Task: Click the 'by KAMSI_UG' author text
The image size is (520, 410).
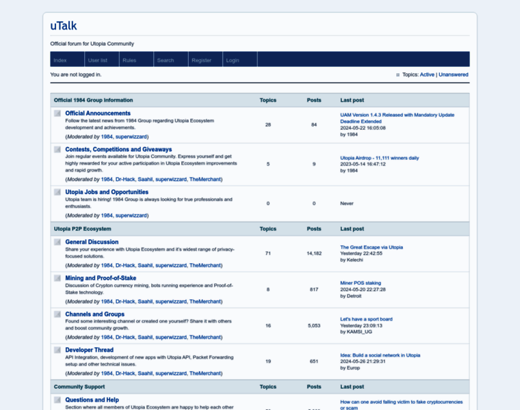Action: coord(356,332)
